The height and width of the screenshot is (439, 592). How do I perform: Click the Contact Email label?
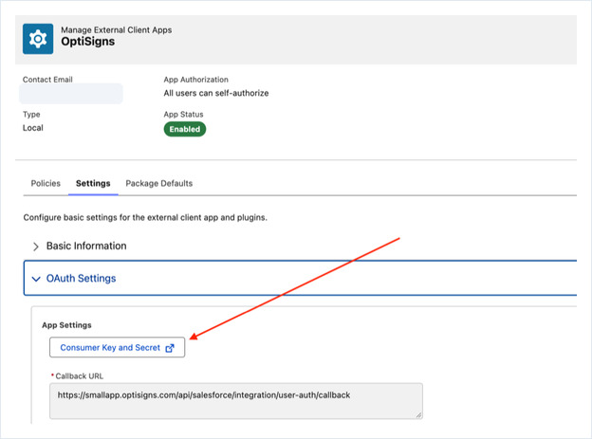[47, 80]
